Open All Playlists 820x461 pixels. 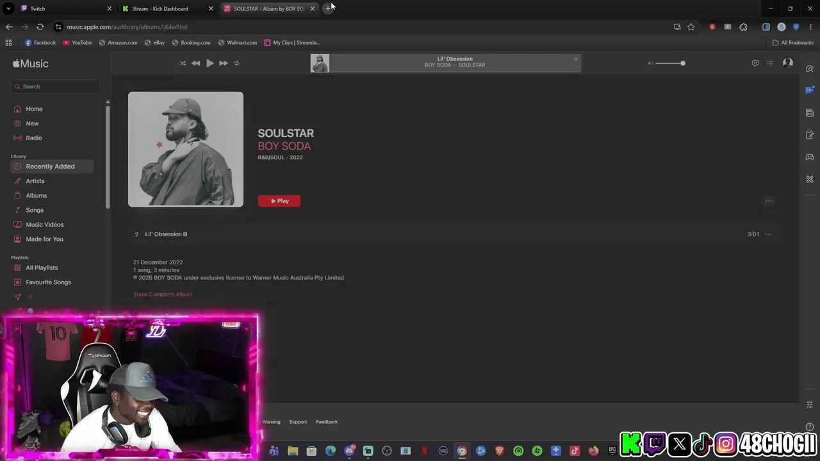[42, 268]
